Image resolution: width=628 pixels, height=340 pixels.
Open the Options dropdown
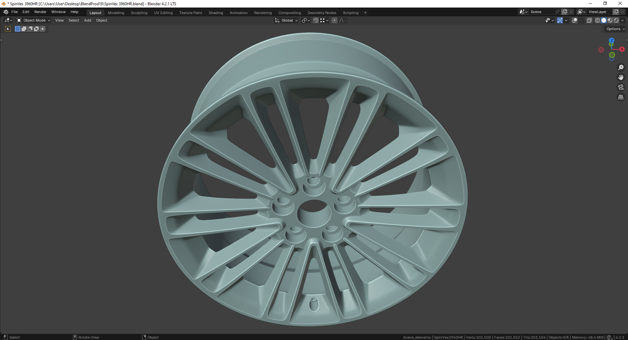[615, 29]
